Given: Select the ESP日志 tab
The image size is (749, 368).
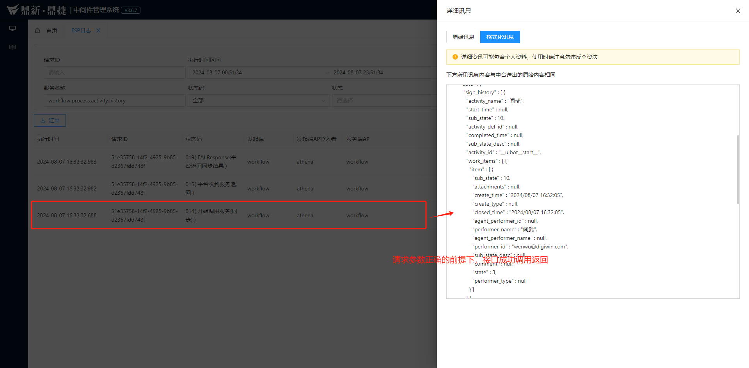Looking at the screenshot, I should 81,30.
